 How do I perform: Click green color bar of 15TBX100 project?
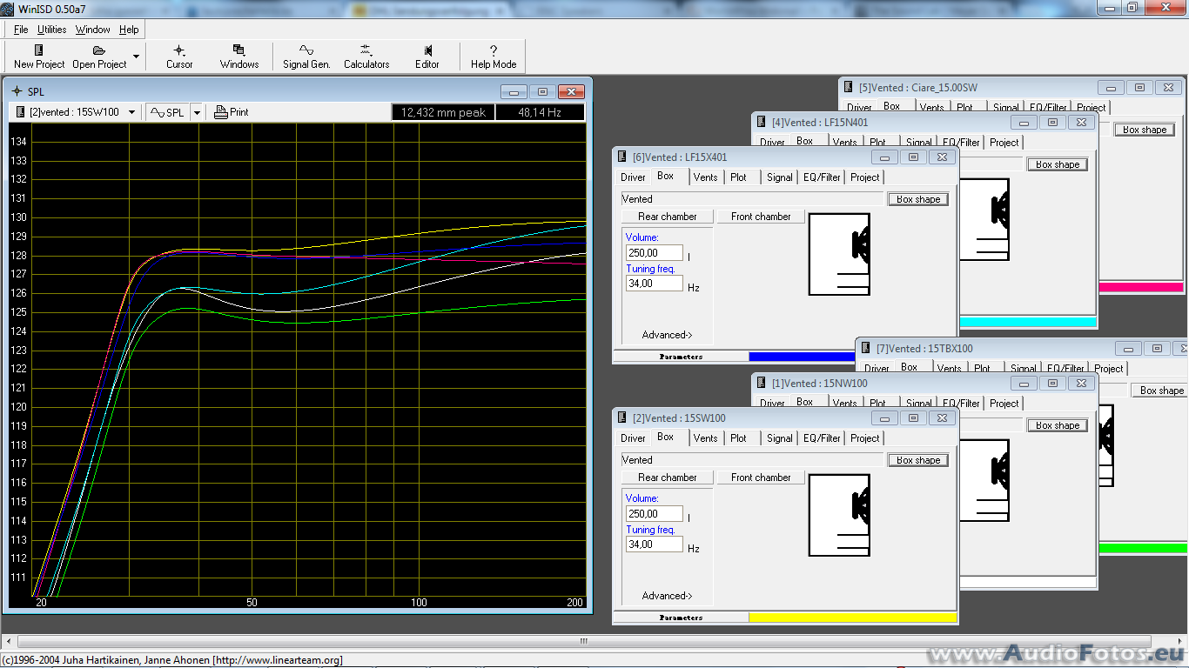[1143, 548]
